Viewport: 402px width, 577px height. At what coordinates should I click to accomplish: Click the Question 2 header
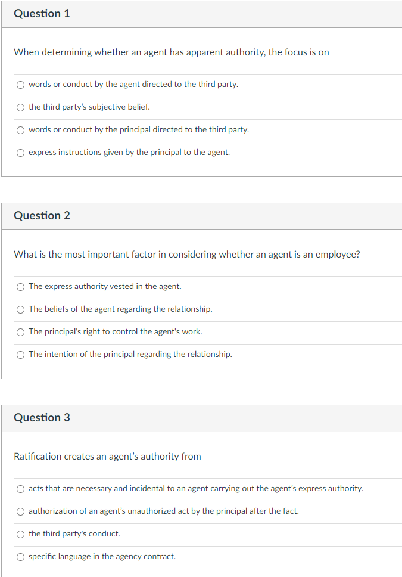pyautogui.click(x=42, y=216)
